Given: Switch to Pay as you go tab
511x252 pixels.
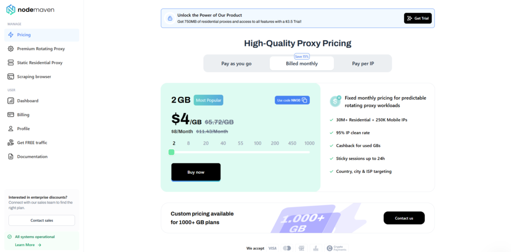Looking at the screenshot, I should click(236, 64).
